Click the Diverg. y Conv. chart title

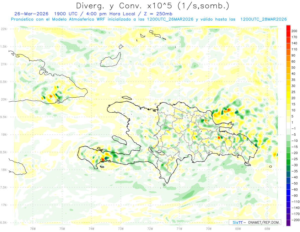[152, 6]
